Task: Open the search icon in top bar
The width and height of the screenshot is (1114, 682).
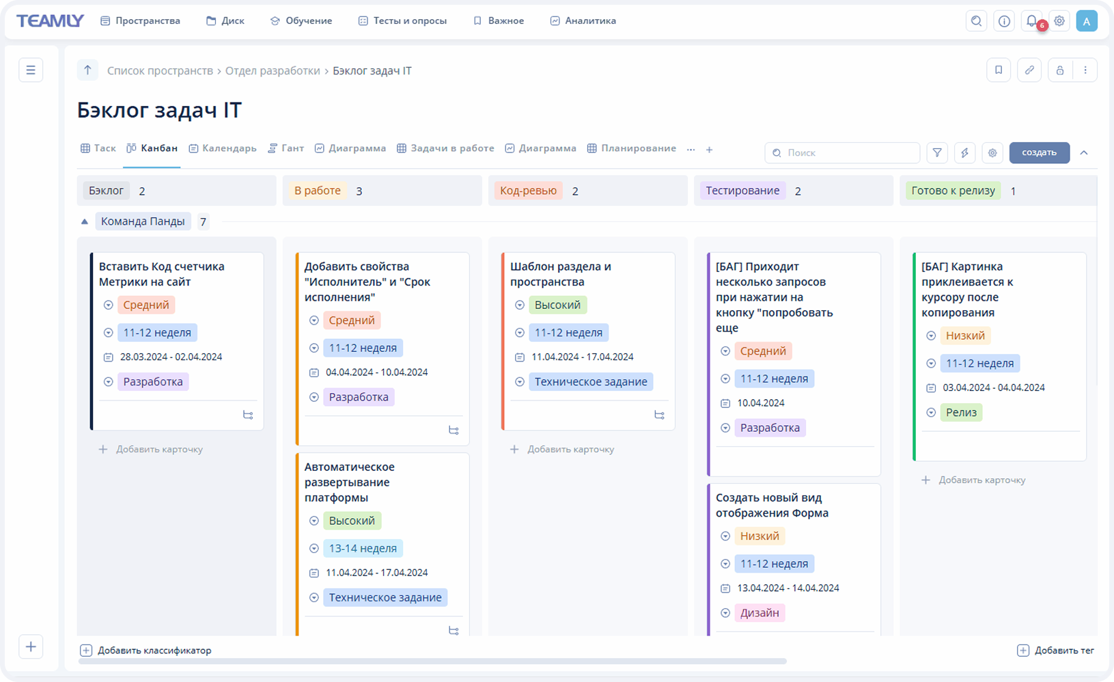Action: 976,21
